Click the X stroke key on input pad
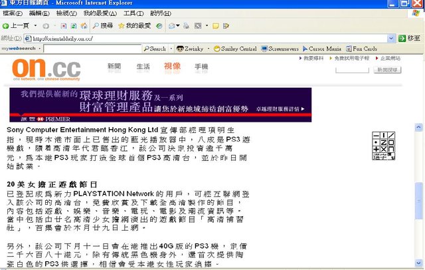Image resolution: width=425 pixels, height=270 pixels. coord(384,149)
